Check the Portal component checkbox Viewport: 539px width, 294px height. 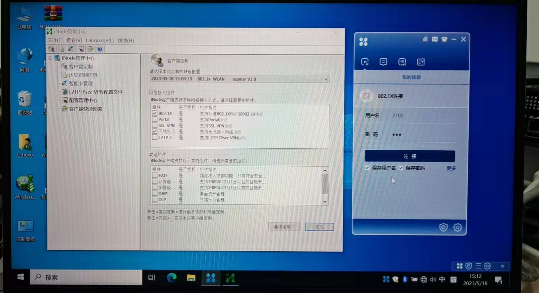(155, 119)
